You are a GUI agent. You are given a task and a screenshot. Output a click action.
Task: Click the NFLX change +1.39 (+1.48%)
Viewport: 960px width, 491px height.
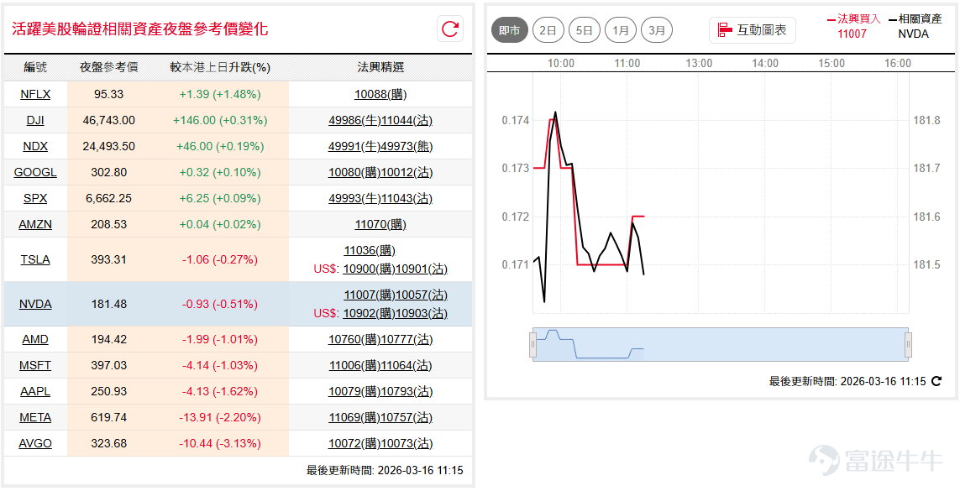220,94
